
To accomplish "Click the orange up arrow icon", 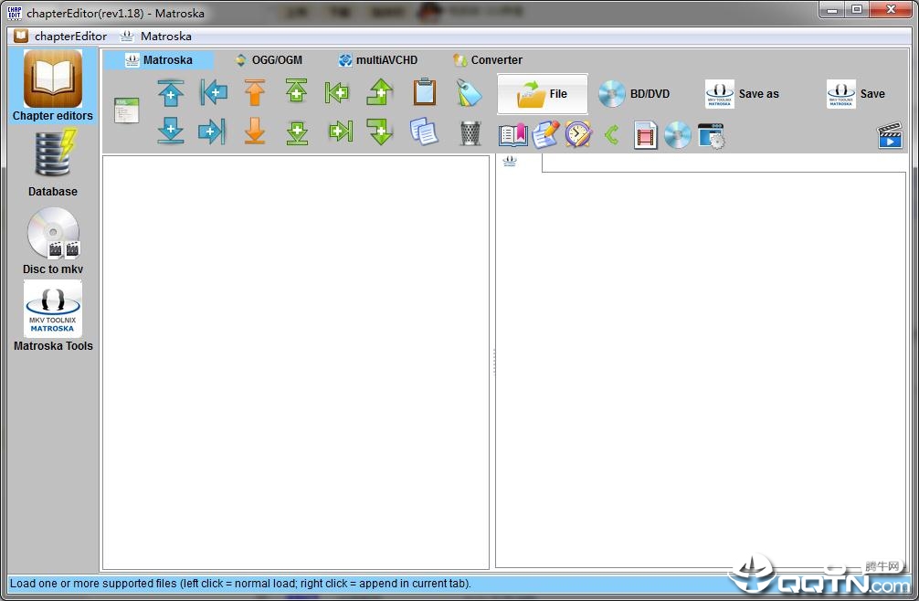I will pyautogui.click(x=254, y=92).
